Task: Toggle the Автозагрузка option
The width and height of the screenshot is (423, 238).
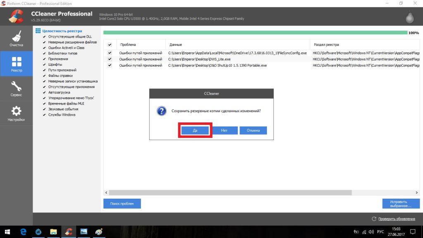Action: point(44,92)
